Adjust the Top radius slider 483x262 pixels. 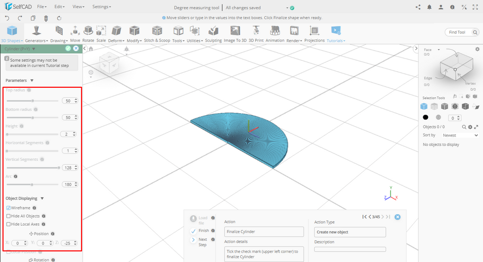pos(33,101)
